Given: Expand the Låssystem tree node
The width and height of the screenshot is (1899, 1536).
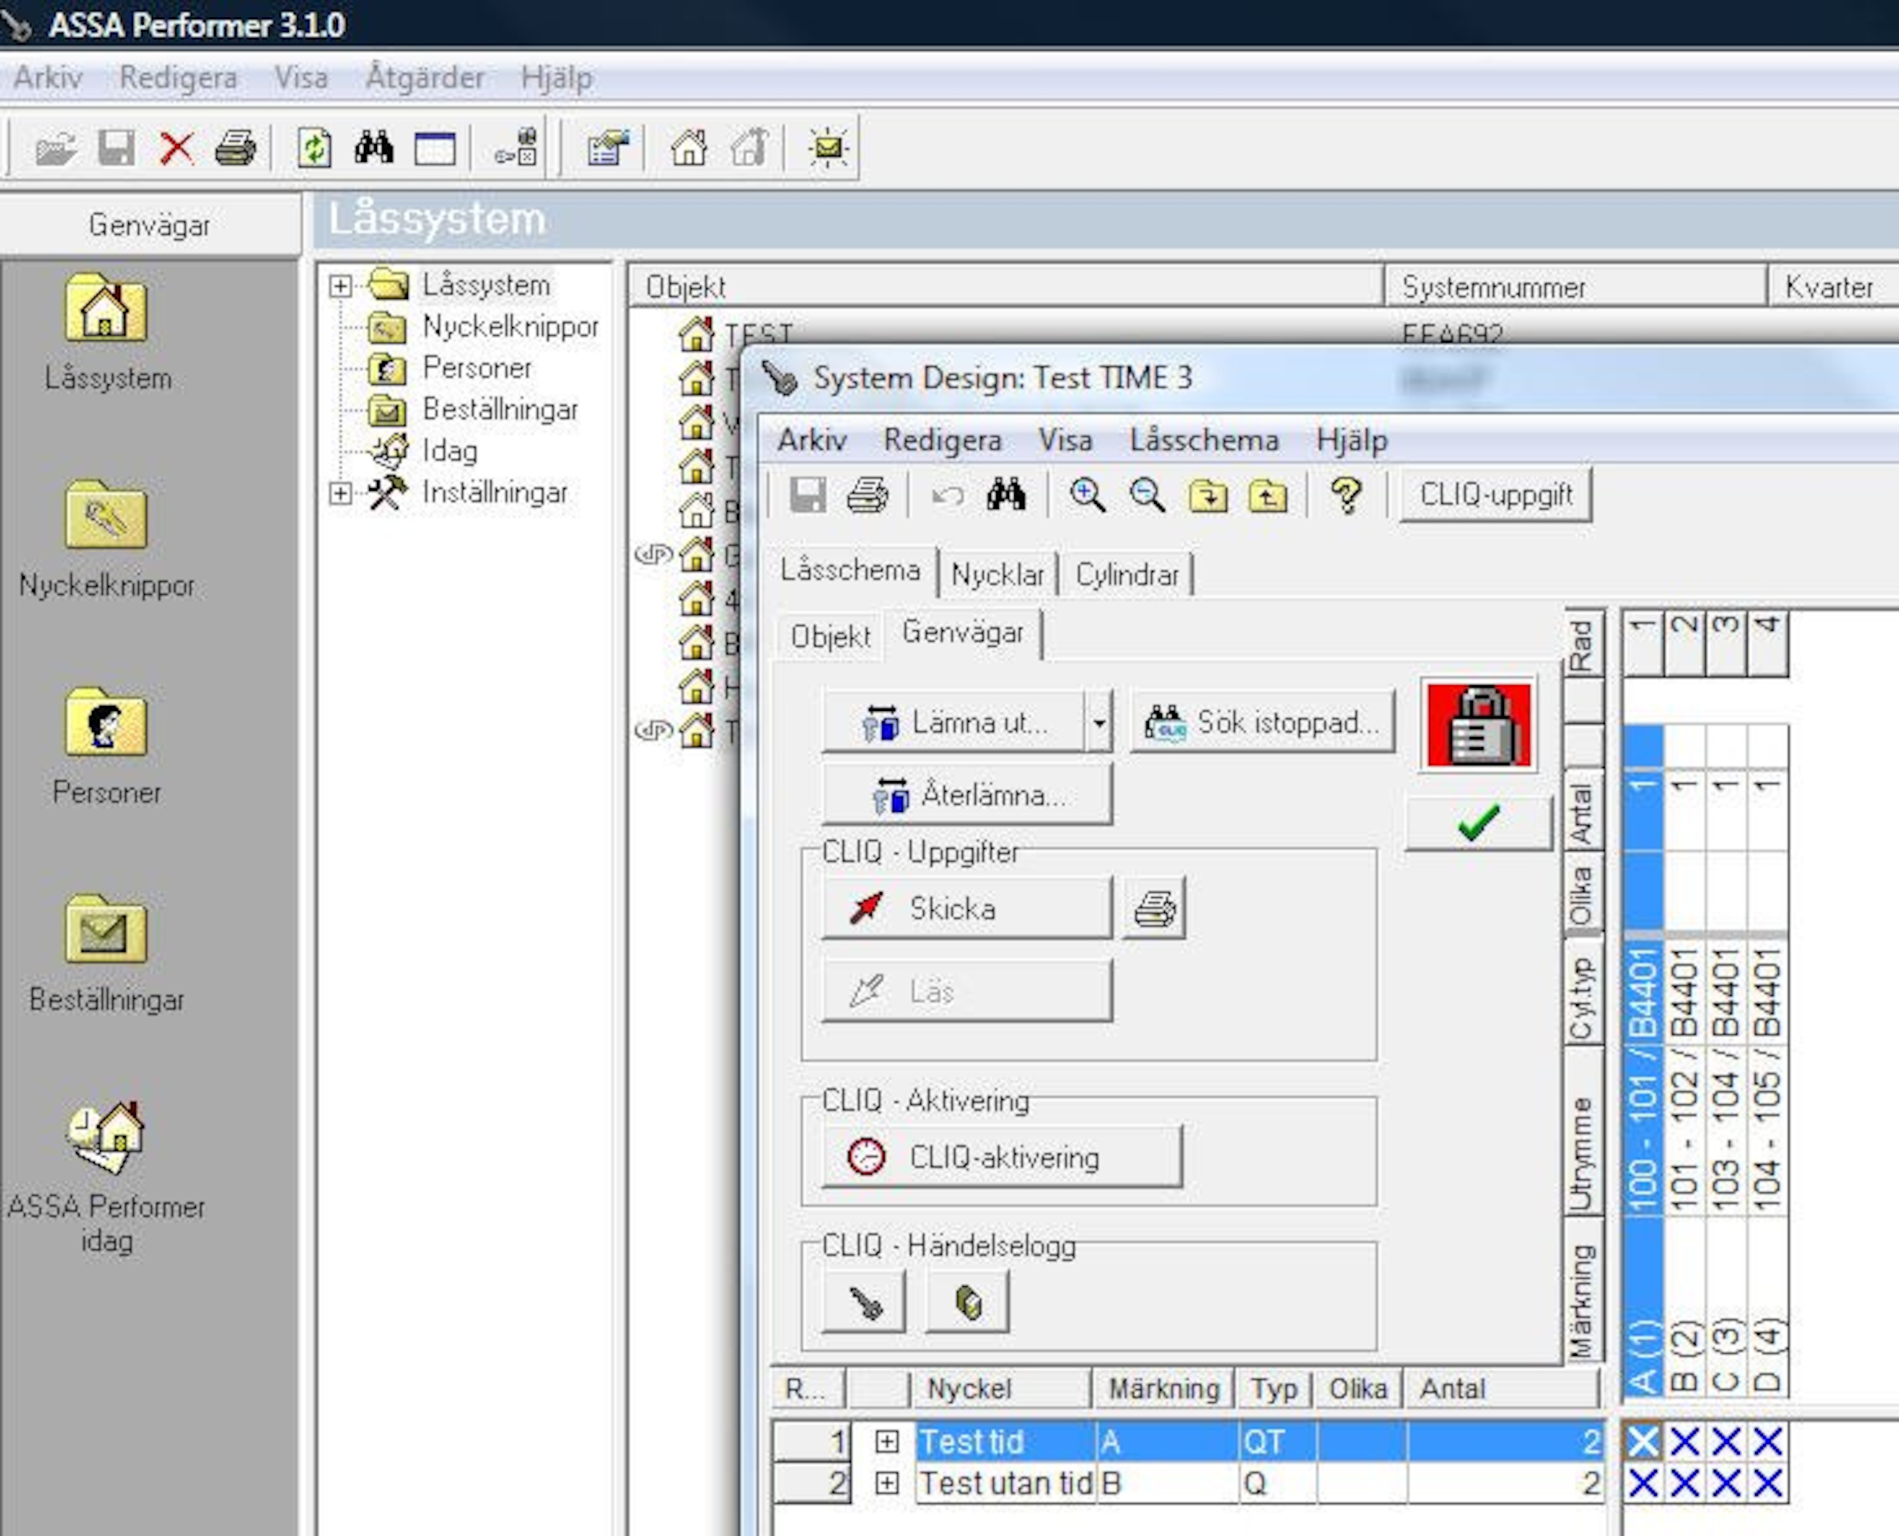Looking at the screenshot, I should [340, 286].
